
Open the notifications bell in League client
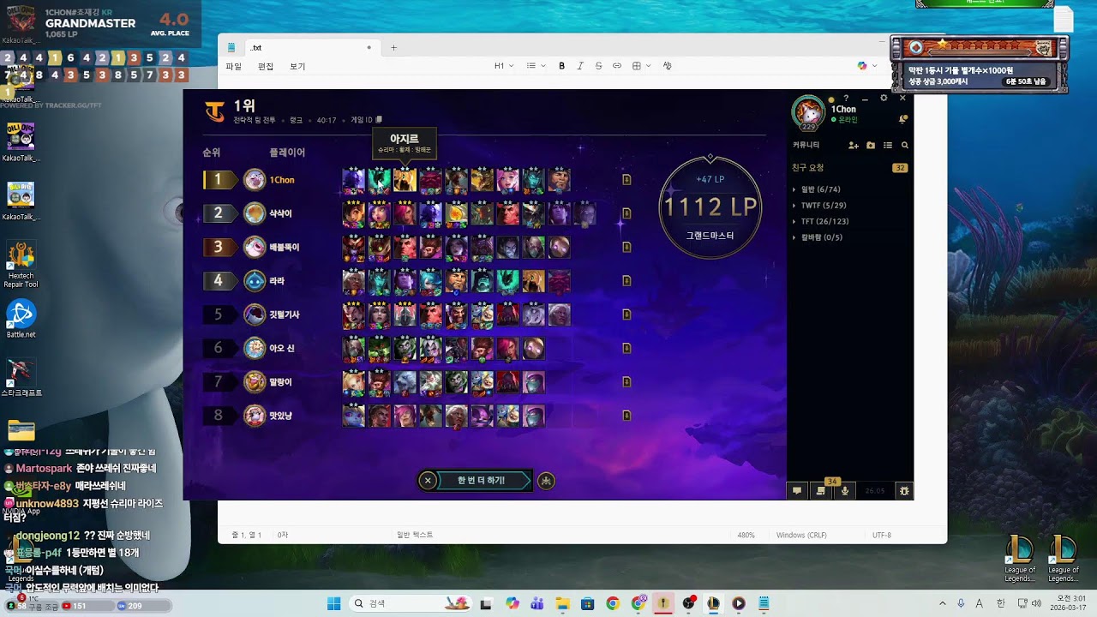[x=902, y=119]
